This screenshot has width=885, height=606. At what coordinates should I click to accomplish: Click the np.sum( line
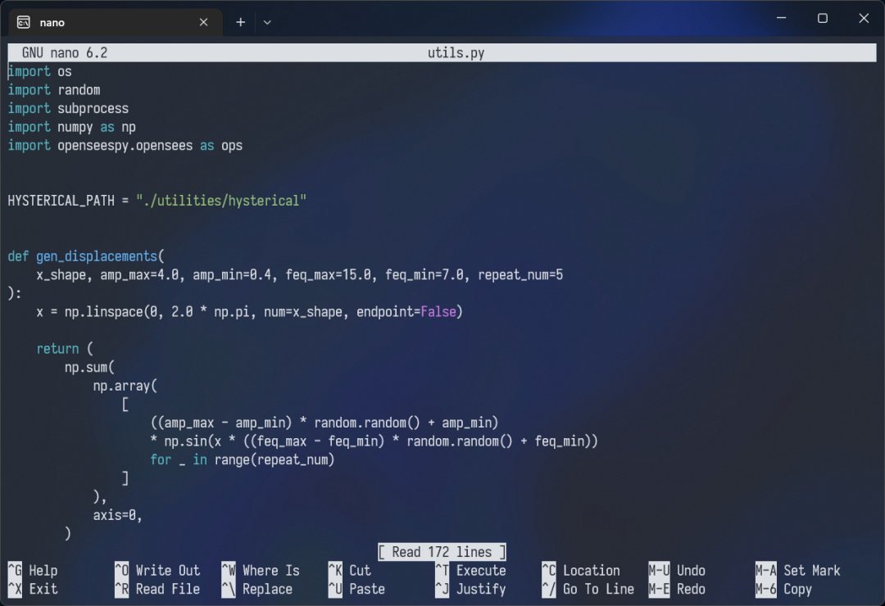[x=89, y=368]
